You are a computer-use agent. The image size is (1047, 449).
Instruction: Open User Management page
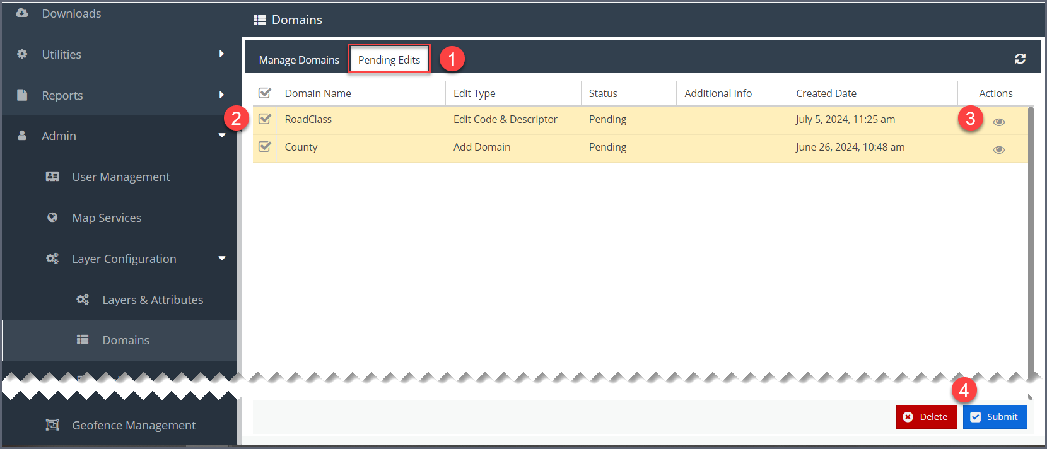121,177
